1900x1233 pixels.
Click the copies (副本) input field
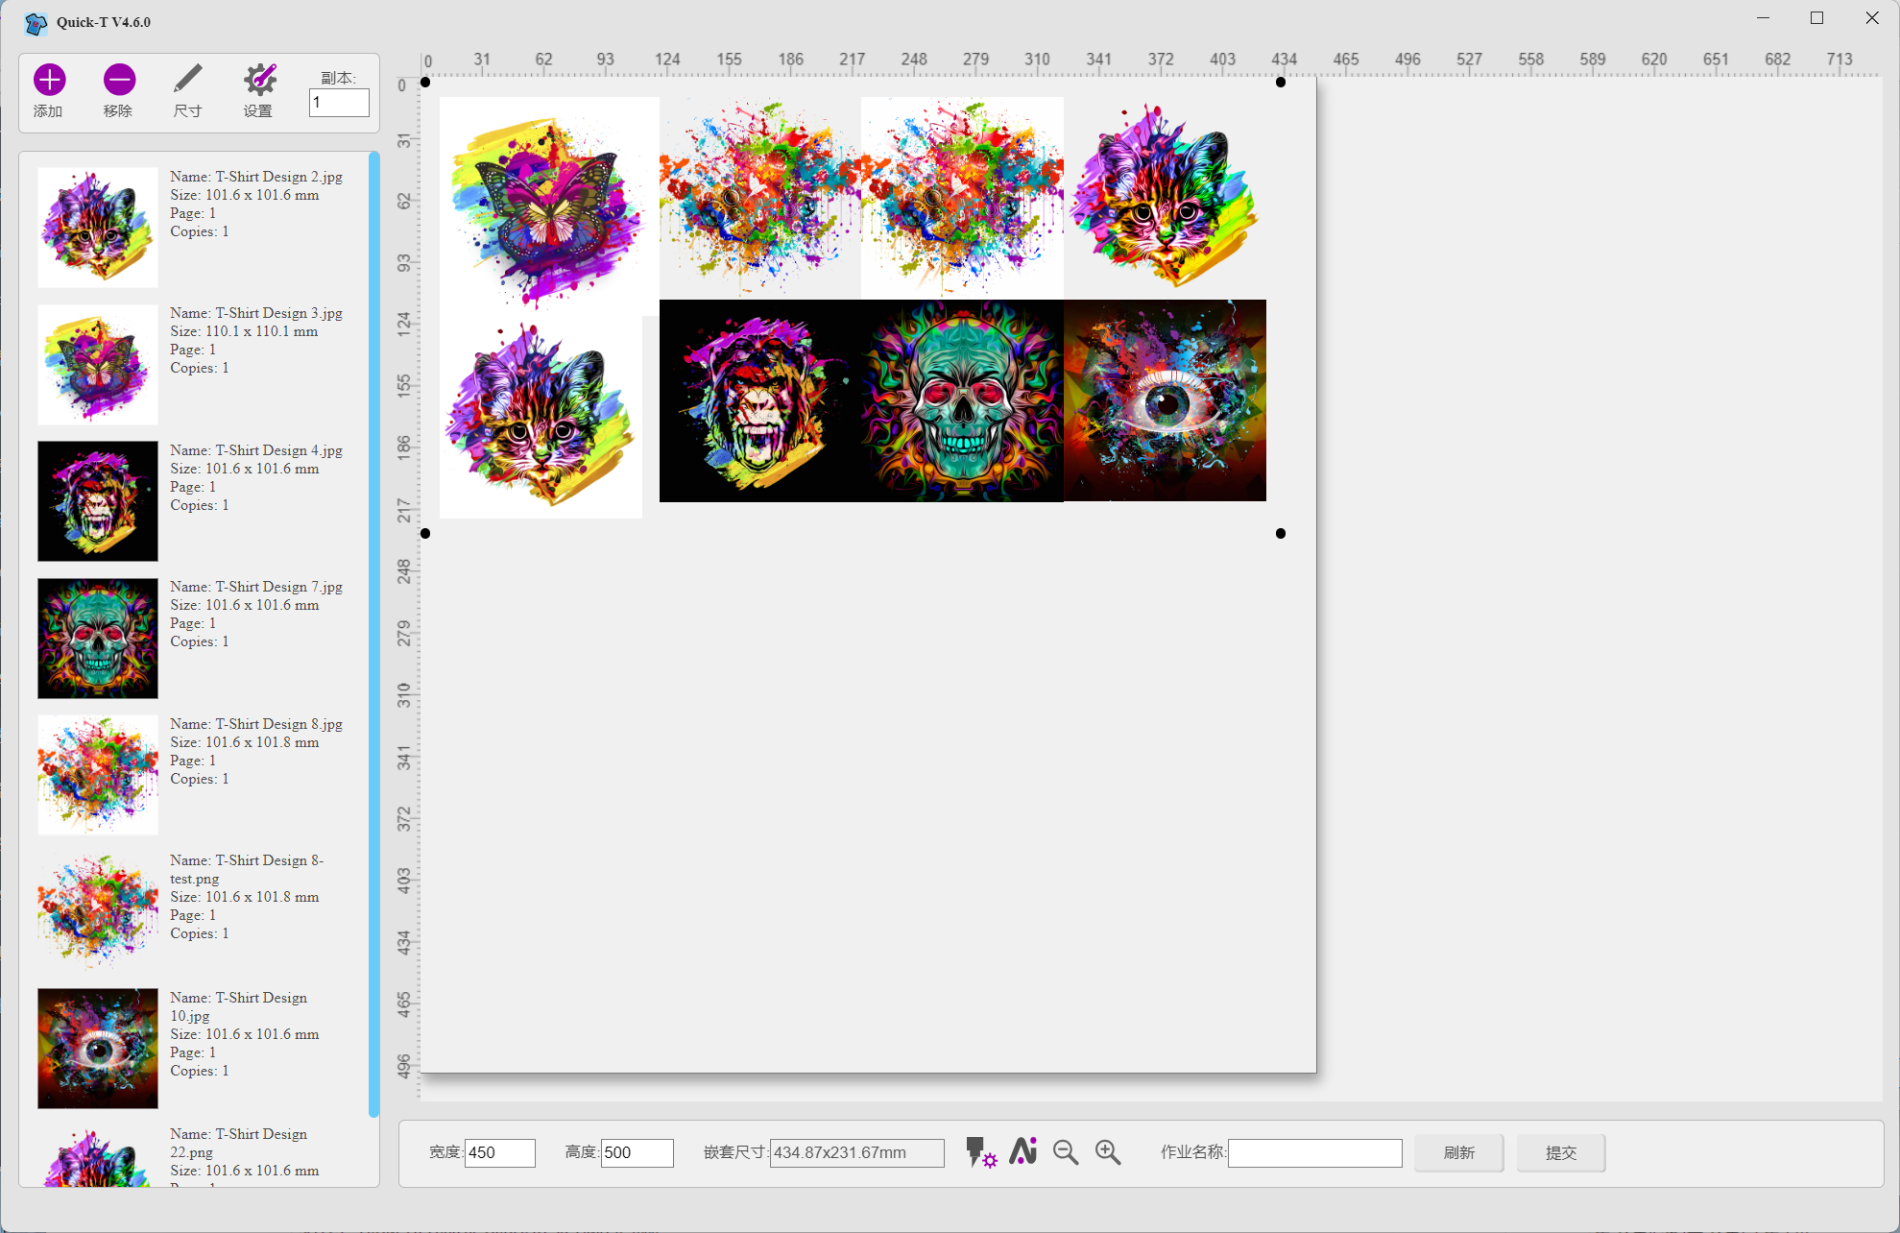(x=339, y=103)
